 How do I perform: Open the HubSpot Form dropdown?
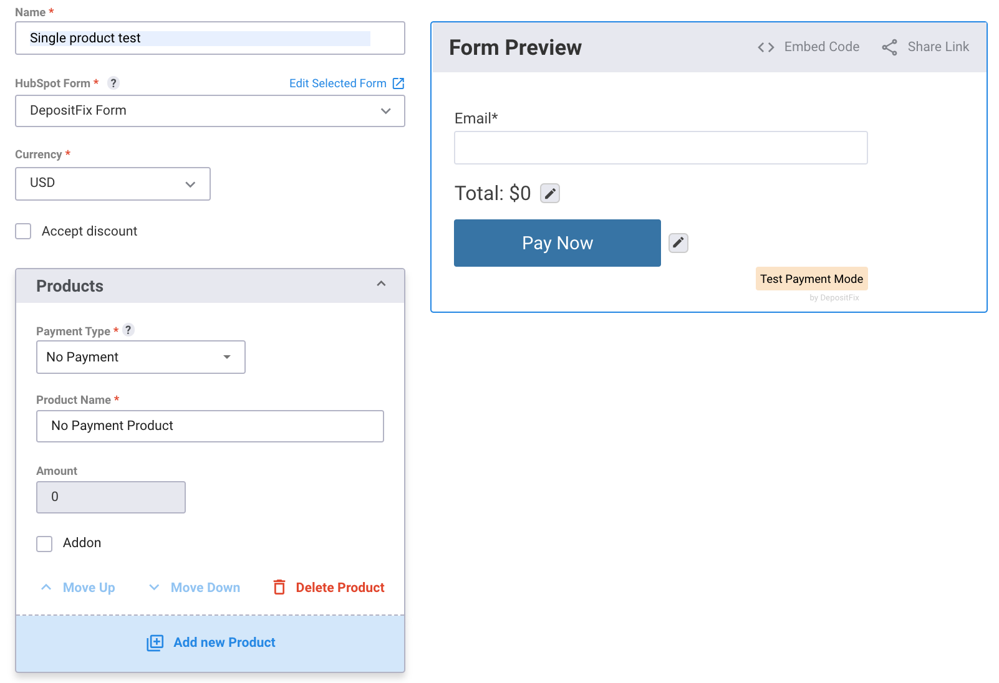coord(210,111)
